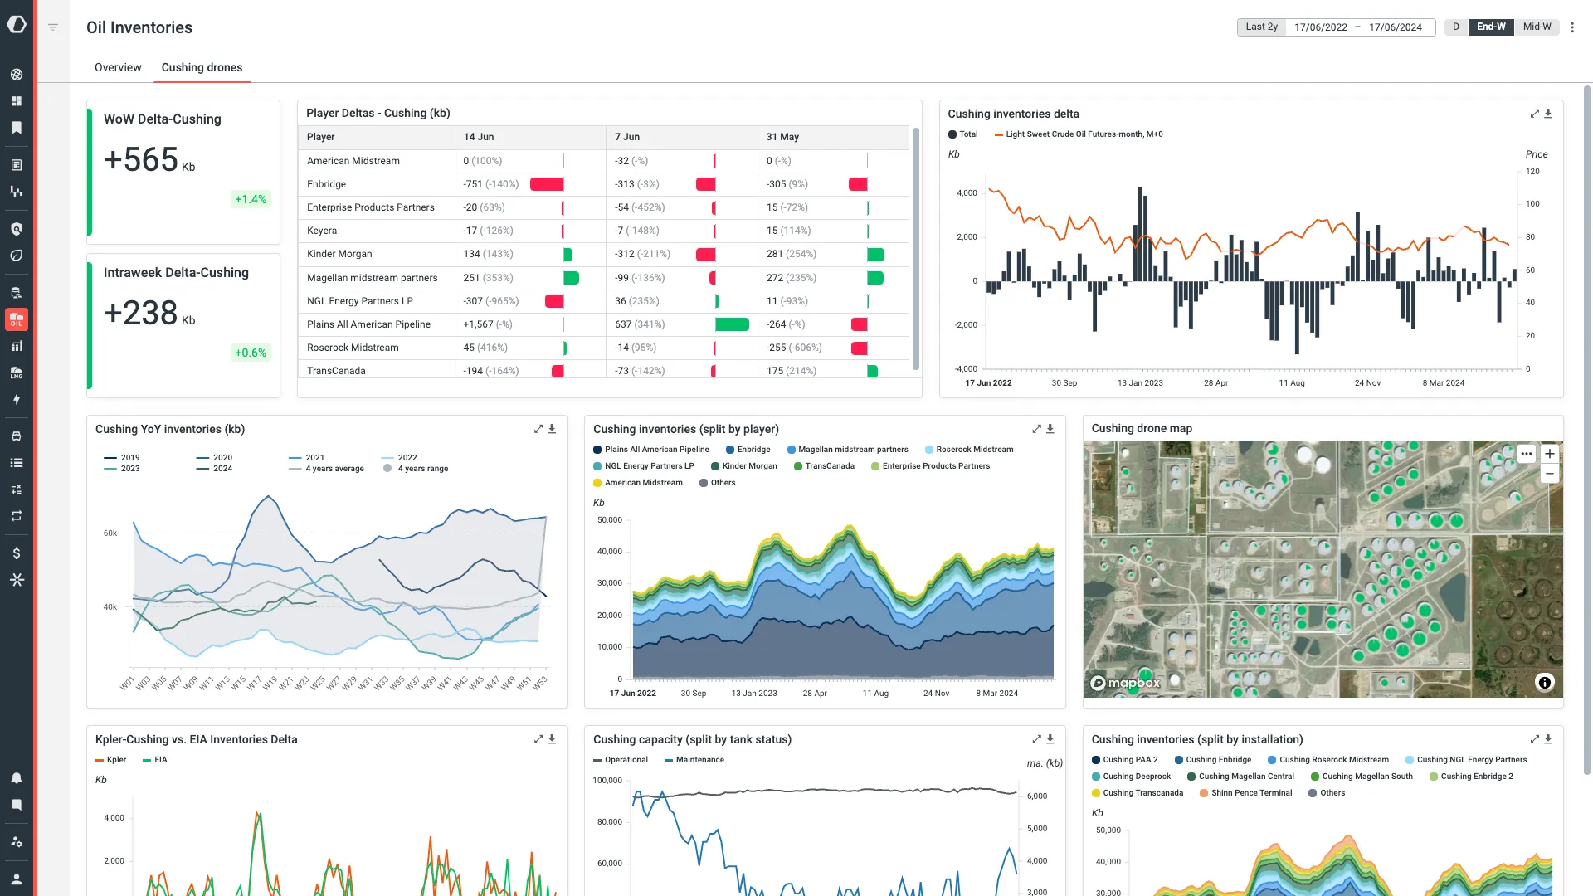Open the snowflake icon in the sidebar
The width and height of the screenshot is (1593, 896).
(17, 580)
